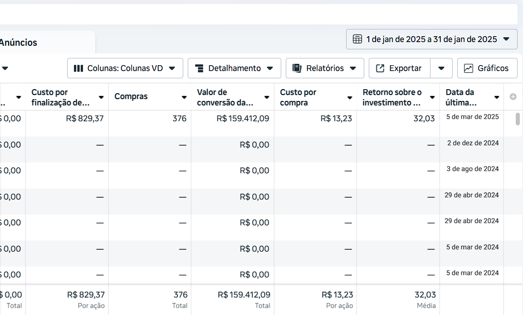The width and height of the screenshot is (523, 315).
Task: Open the Custo por compra column menu
Action: (x=350, y=97)
